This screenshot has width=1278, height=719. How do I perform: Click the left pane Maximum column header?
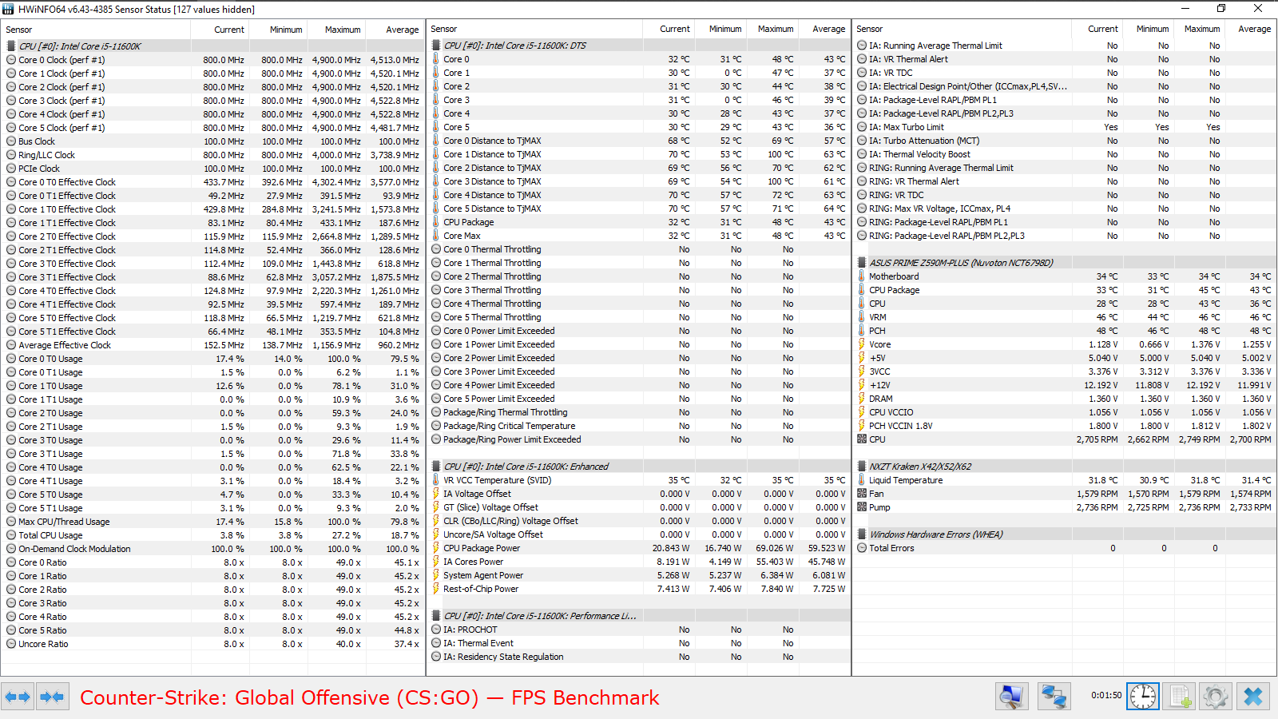tap(337, 30)
